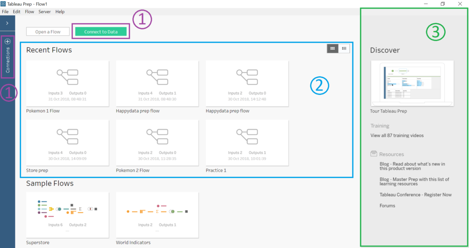Open the Forums resource link
The width and height of the screenshot is (469, 248).
387,206
